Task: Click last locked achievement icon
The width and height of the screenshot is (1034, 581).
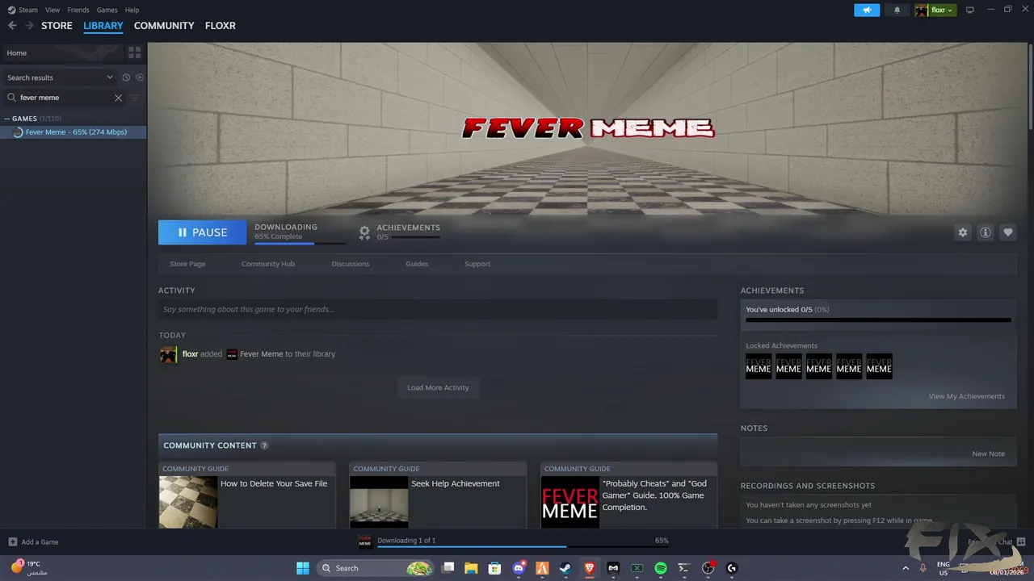Action: (879, 366)
